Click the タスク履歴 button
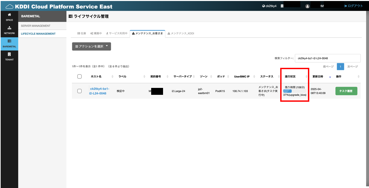 point(346,91)
